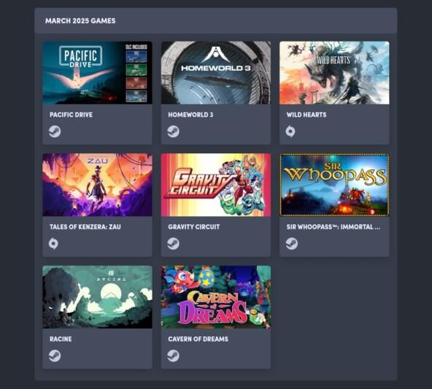Screen dimensions: 432x389
Task: Click the Steam icon under Cavern of Dreams
Action: coord(173,355)
